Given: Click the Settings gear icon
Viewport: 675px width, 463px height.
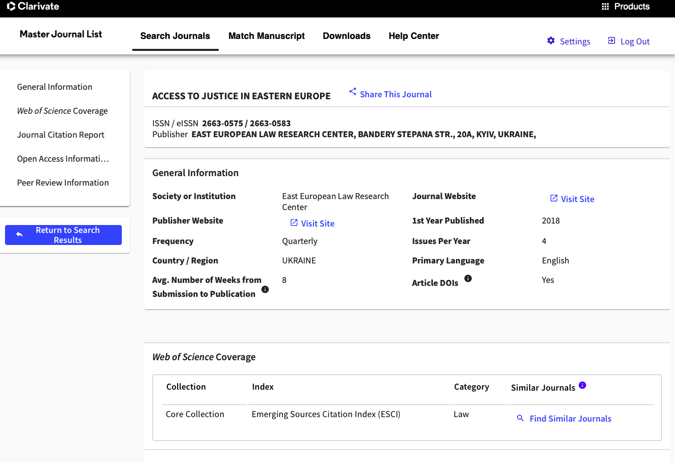Looking at the screenshot, I should click(x=551, y=41).
